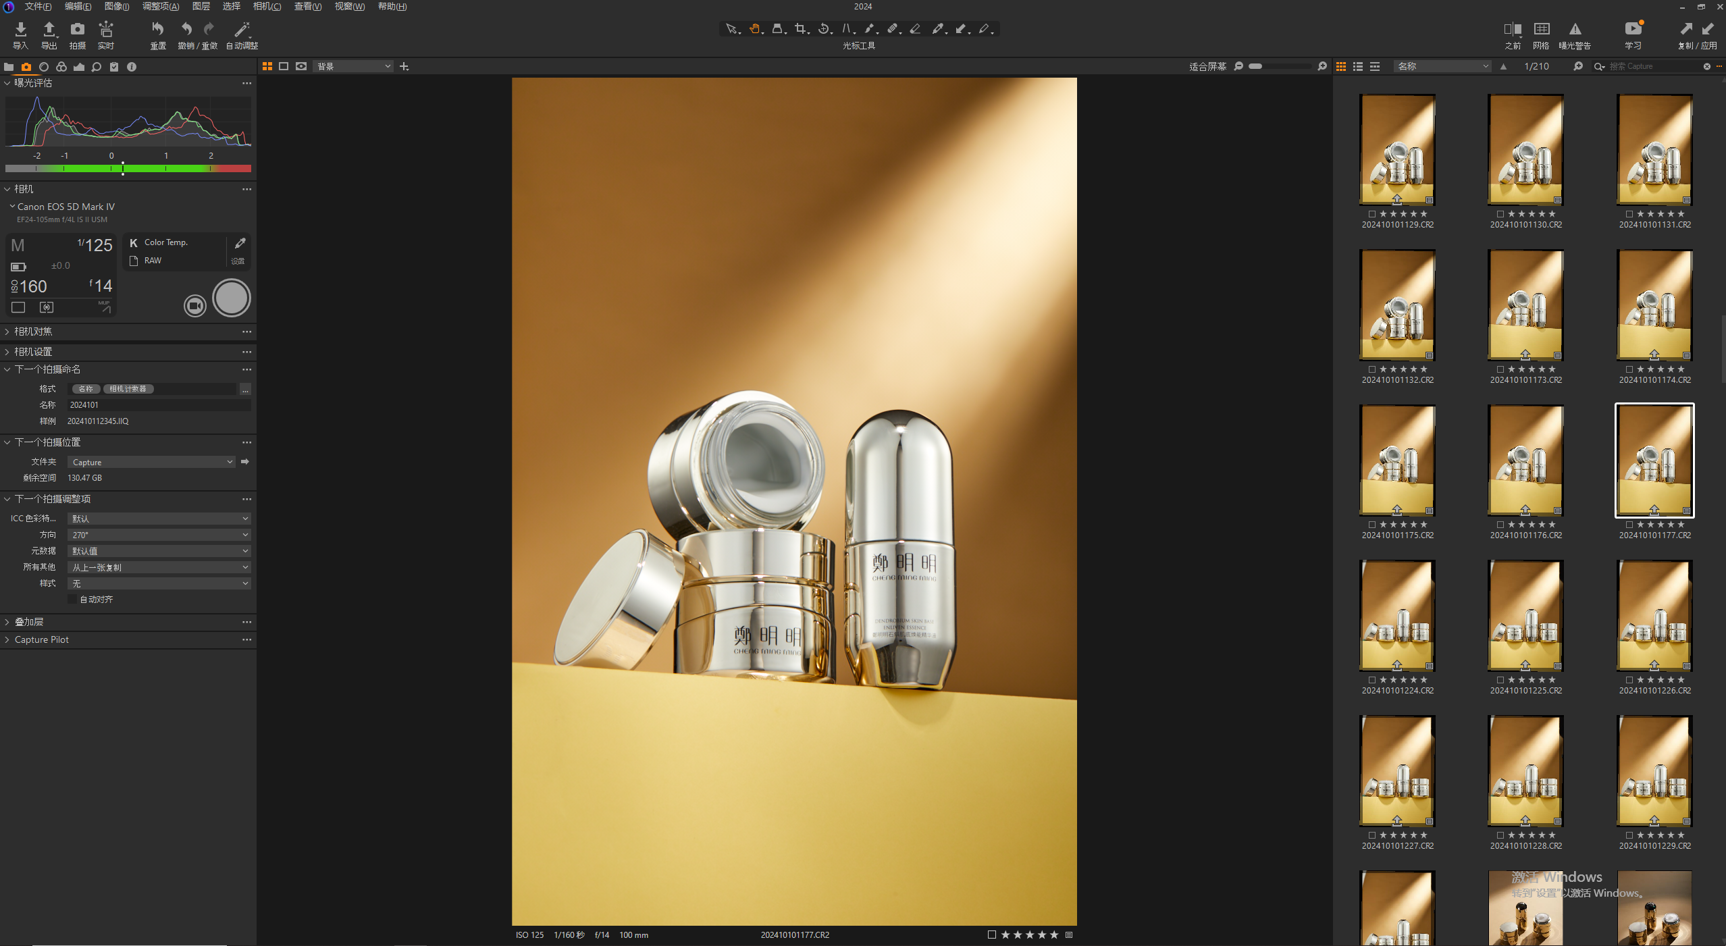
Task: Open the 背景 layer dropdown
Action: pyautogui.click(x=353, y=66)
